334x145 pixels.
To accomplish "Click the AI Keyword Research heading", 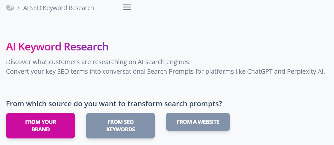I will tap(57, 47).
